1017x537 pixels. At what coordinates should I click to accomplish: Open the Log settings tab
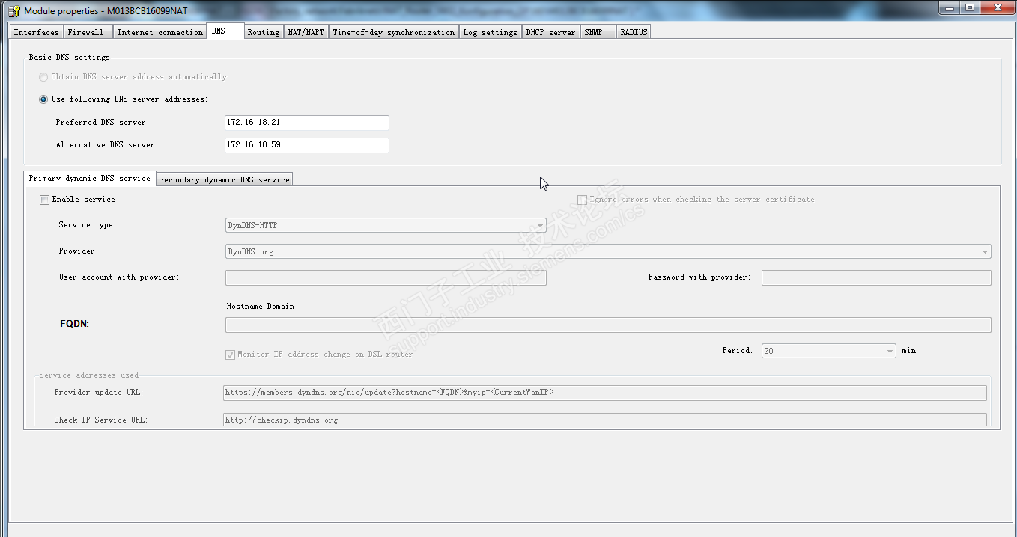[490, 32]
